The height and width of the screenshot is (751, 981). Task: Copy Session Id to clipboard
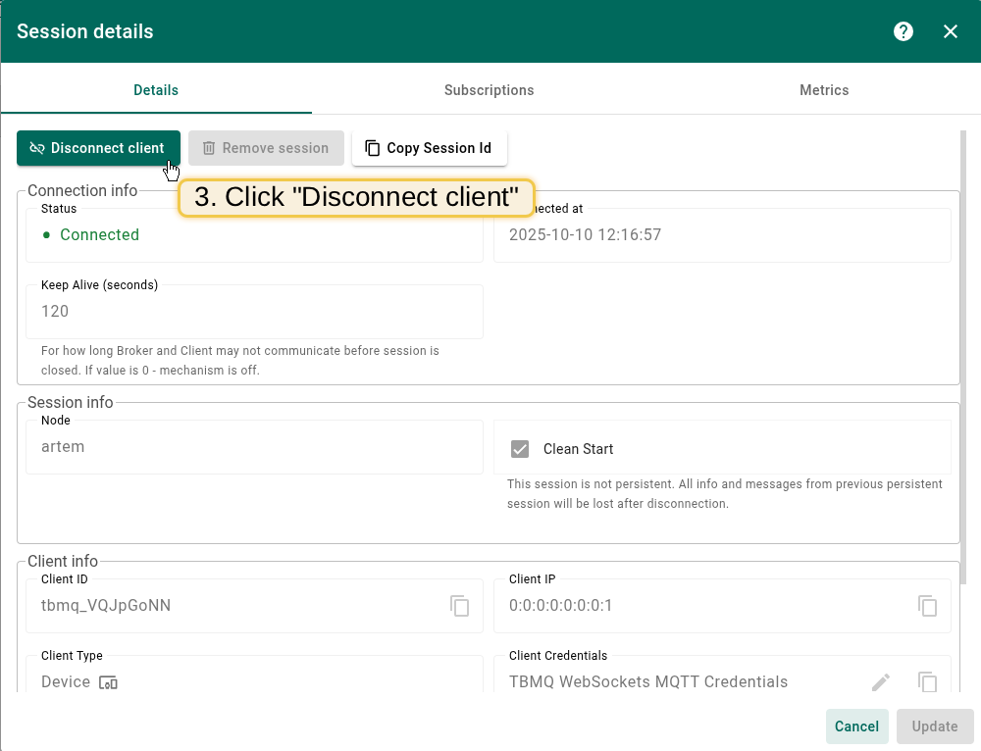(x=429, y=148)
